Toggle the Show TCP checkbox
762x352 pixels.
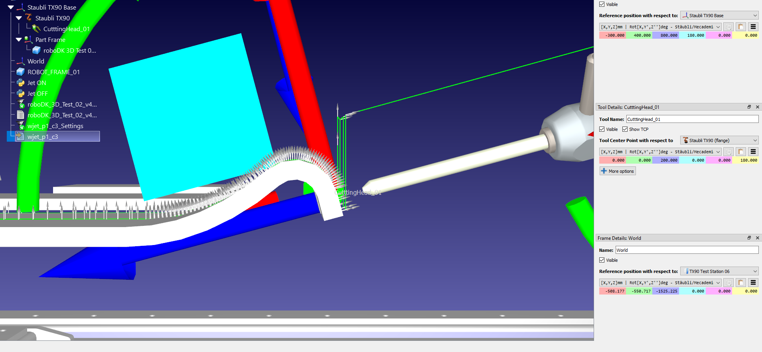[625, 129]
